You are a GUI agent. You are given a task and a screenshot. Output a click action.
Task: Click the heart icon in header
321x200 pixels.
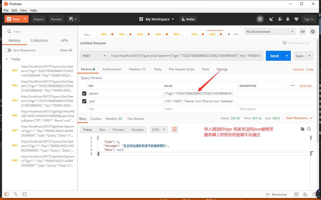click(296, 19)
